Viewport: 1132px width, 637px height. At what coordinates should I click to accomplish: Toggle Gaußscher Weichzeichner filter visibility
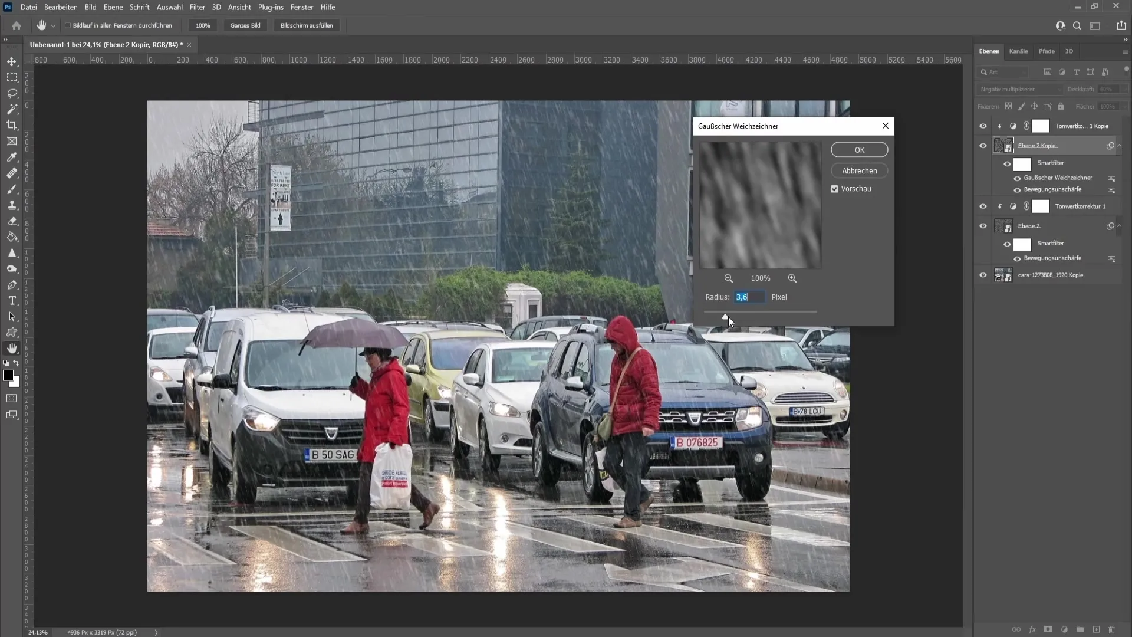1017,178
